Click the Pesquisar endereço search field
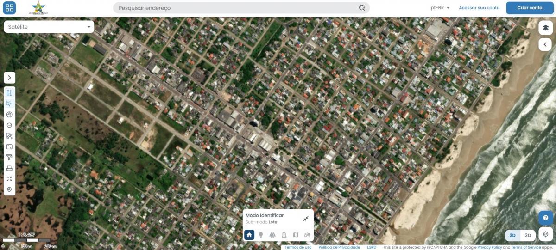Image resolution: width=556 pixels, height=250 pixels. coord(236,8)
